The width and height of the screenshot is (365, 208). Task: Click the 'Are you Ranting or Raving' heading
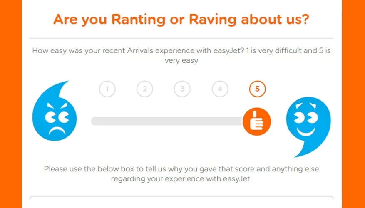[181, 19]
